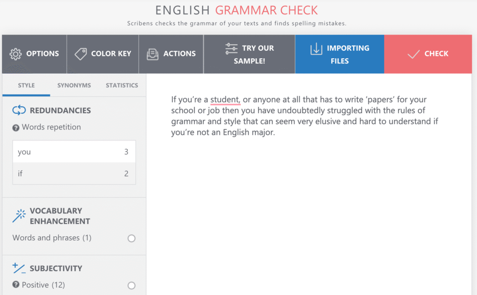Viewport: 477px width, 295px height.
Task: Switch to the Synonyms tab
Action: [74, 85]
